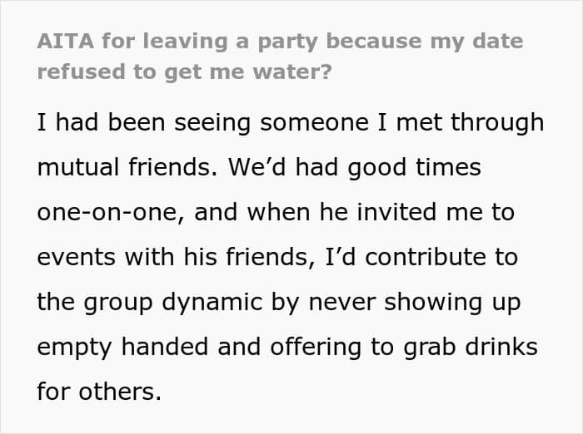
Task: Click the word "others." ending the paragraph
Action: [115, 390]
